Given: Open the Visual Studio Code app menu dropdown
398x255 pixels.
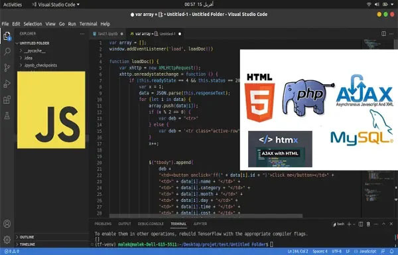Looking at the screenshot, I should [56, 5].
